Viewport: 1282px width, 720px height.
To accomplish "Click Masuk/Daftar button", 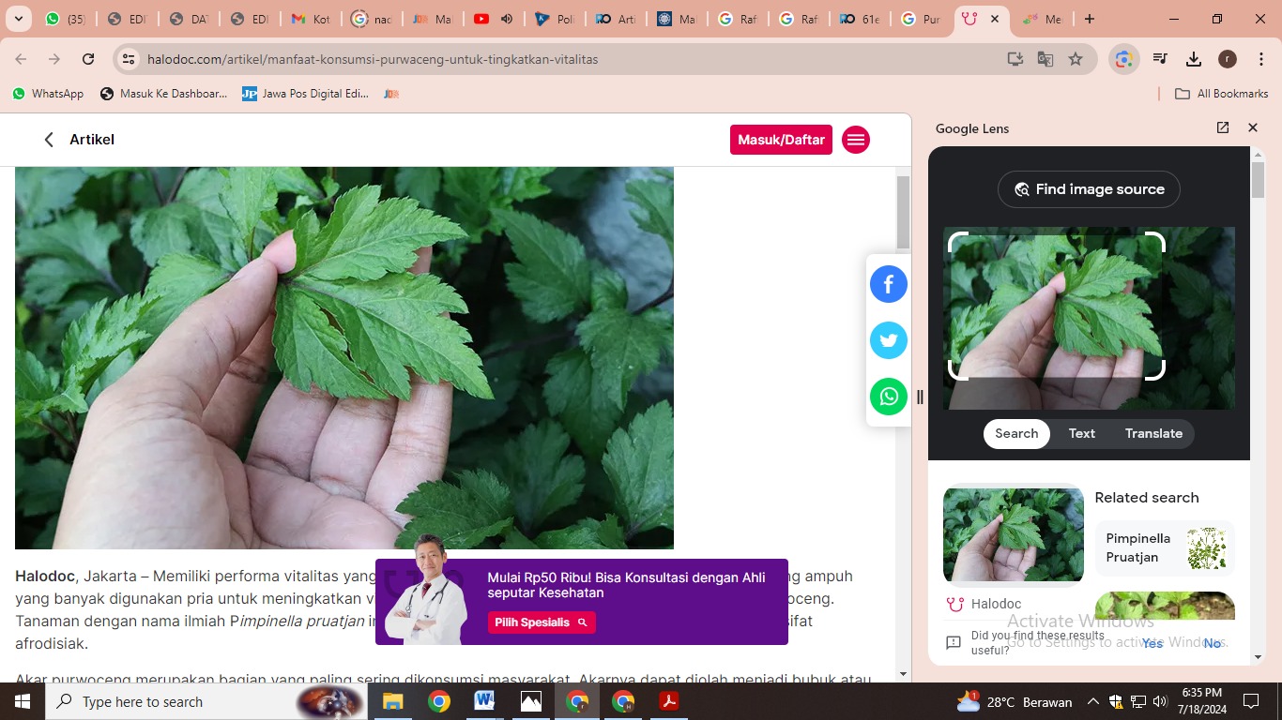I will click(x=781, y=140).
